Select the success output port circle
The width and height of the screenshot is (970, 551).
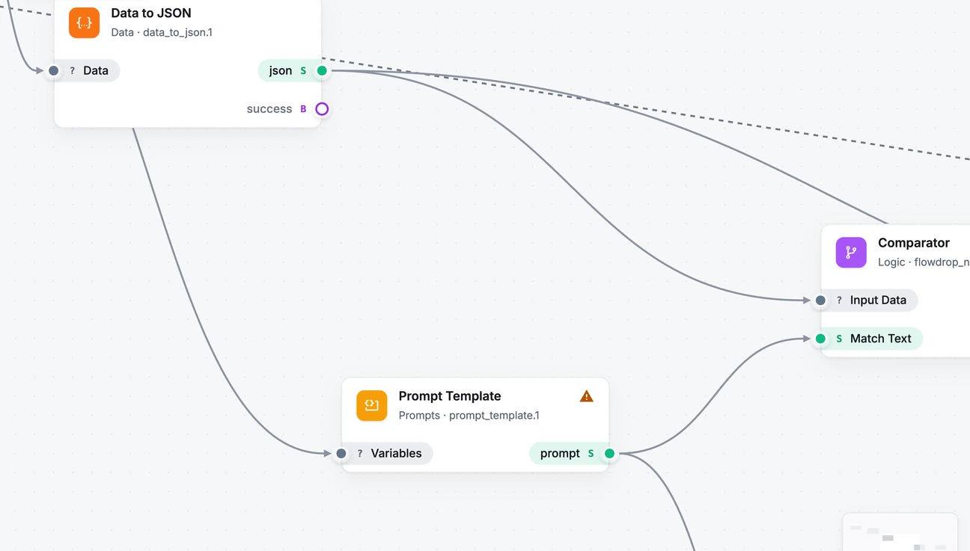tap(322, 109)
